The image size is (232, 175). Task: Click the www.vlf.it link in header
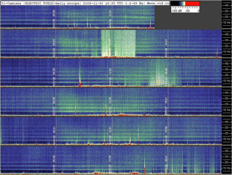coord(159,3)
